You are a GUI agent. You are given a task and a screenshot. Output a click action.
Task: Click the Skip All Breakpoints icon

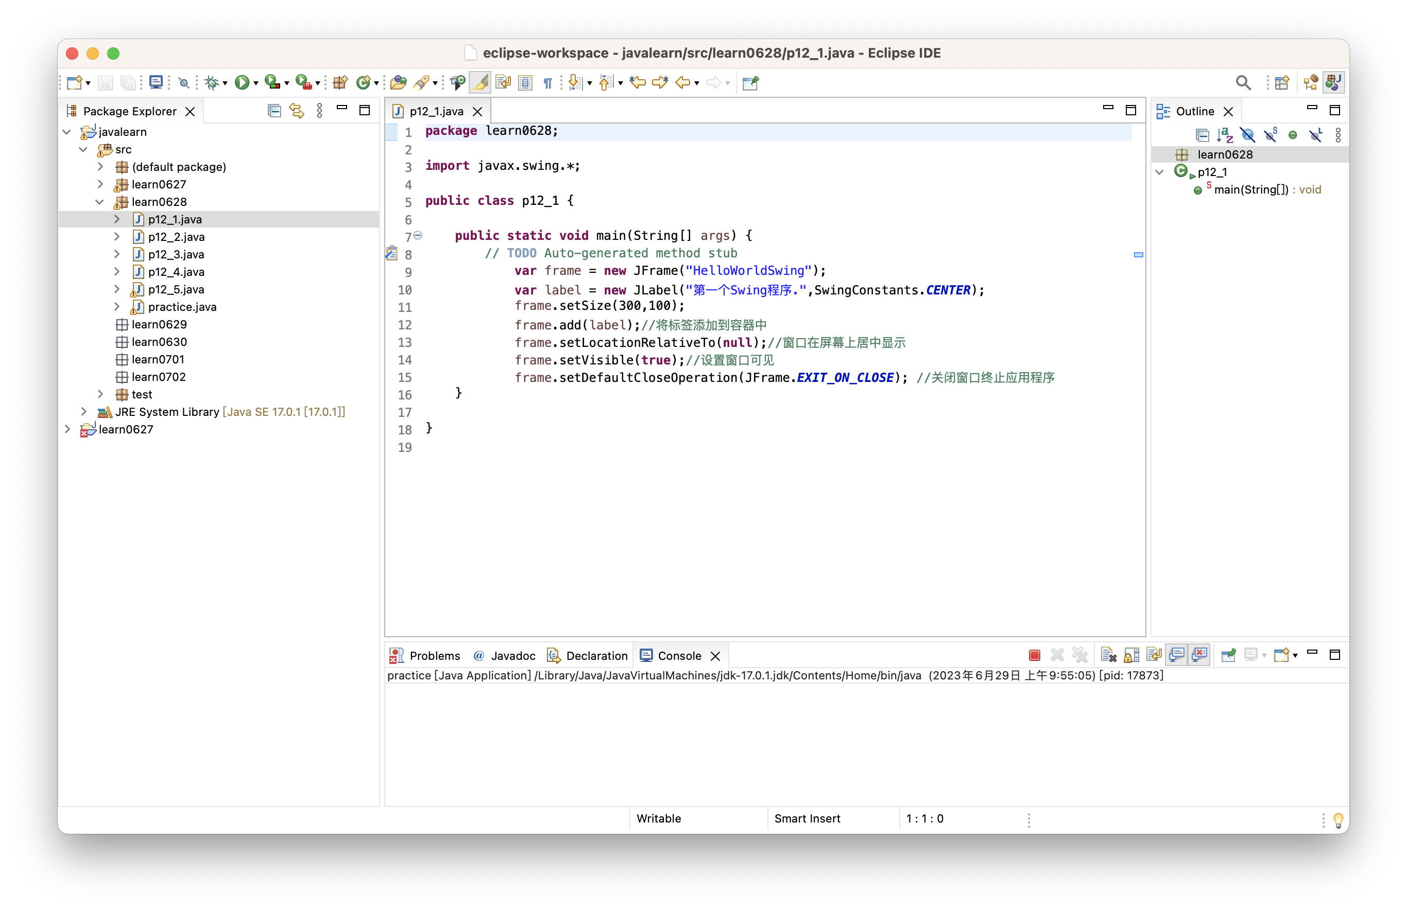(x=184, y=83)
